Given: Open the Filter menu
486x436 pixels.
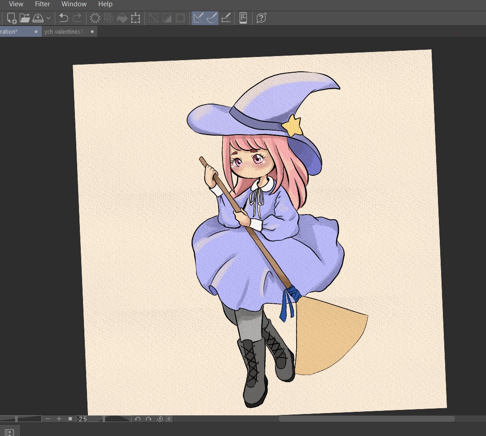Looking at the screenshot, I should 43,4.
